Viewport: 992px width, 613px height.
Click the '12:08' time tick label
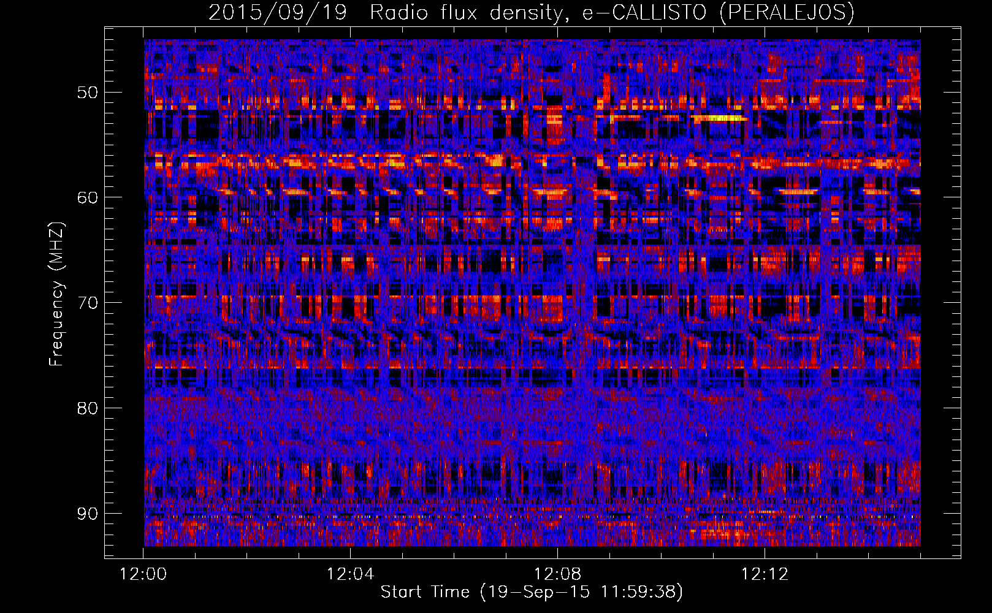point(557,574)
